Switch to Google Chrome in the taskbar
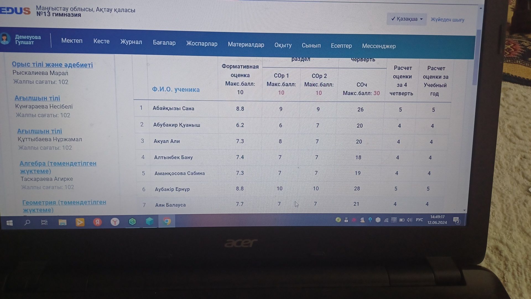This screenshot has width=531, height=299. coord(167,221)
